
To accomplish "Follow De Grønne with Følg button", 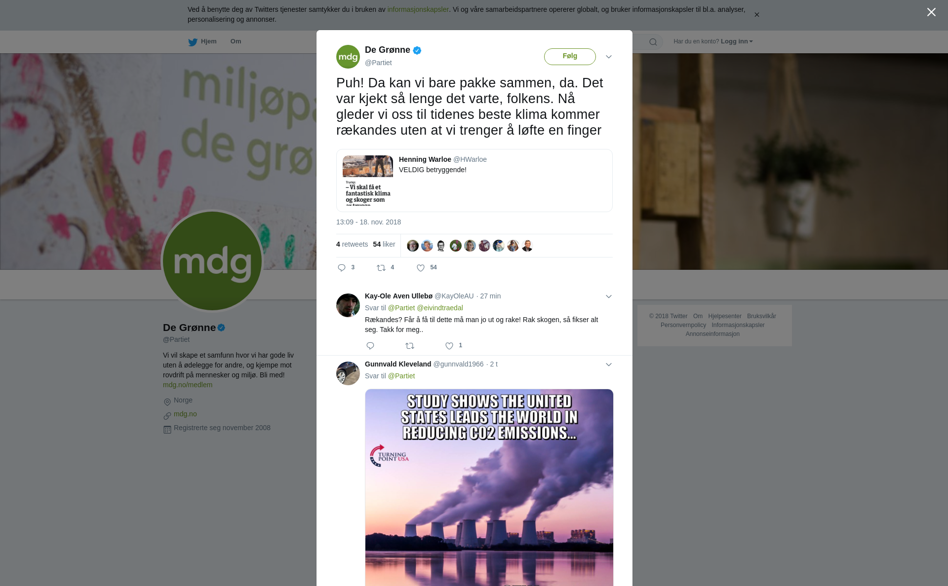I will click(570, 56).
